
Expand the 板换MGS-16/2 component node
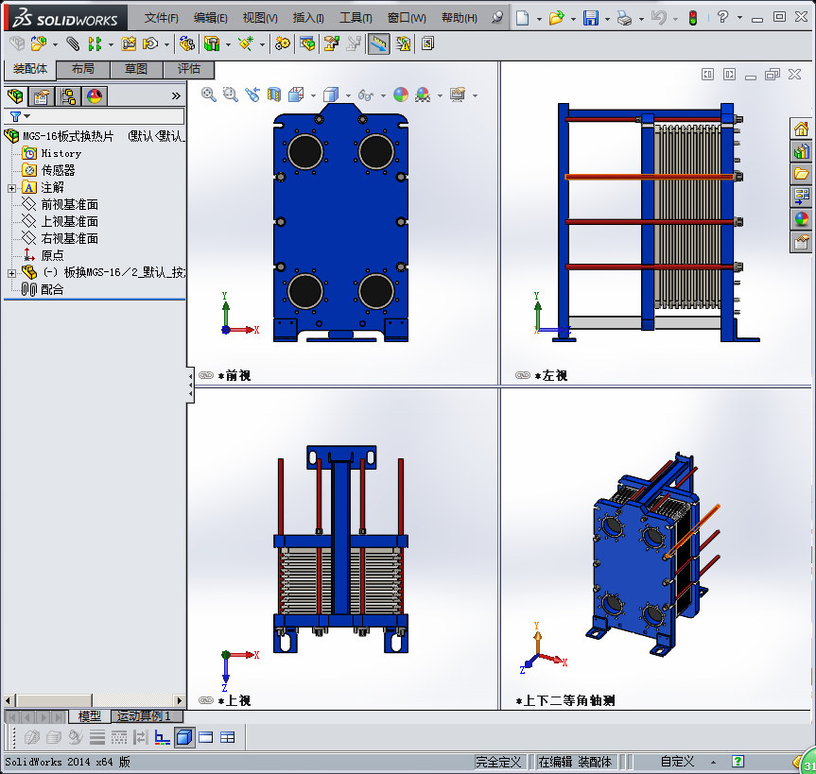(11, 273)
